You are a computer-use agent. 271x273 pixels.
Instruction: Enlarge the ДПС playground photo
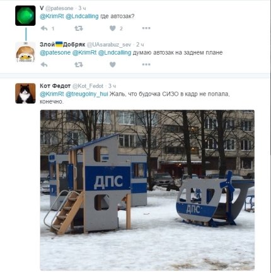point(147,190)
